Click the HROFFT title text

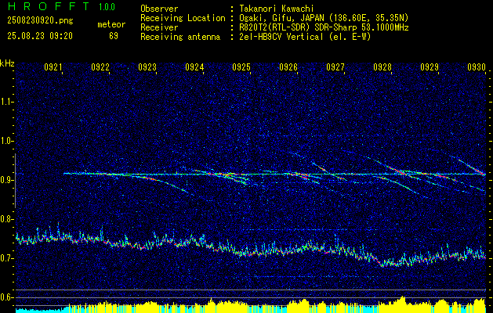click(49, 6)
